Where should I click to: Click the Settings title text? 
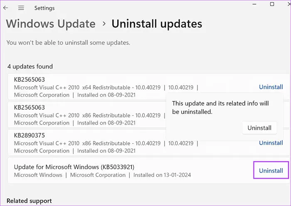click(44, 8)
